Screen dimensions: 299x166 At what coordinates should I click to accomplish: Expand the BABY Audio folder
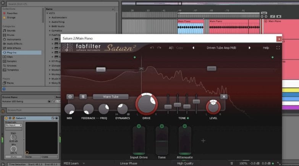pyautogui.click(x=50, y=26)
